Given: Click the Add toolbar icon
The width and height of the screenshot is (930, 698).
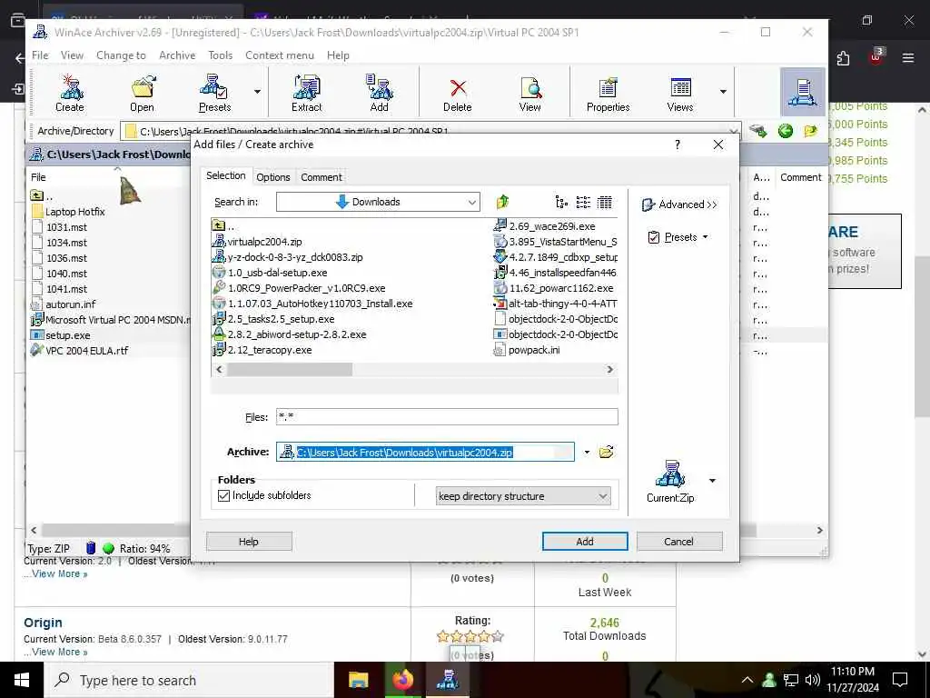Looking at the screenshot, I should pos(379,93).
